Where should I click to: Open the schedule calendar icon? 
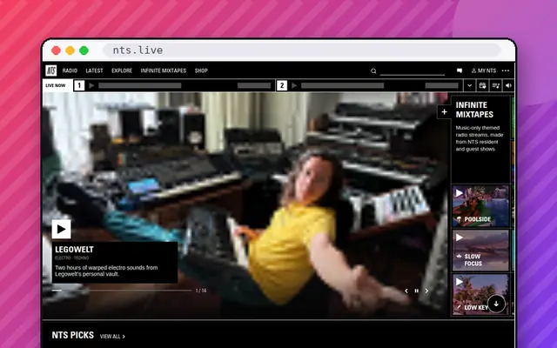coord(482,85)
